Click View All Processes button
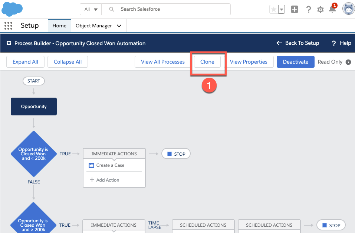The height and width of the screenshot is (233, 355). (x=163, y=62)
